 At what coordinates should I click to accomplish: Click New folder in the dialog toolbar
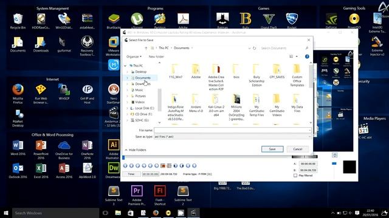coord(156,56)
